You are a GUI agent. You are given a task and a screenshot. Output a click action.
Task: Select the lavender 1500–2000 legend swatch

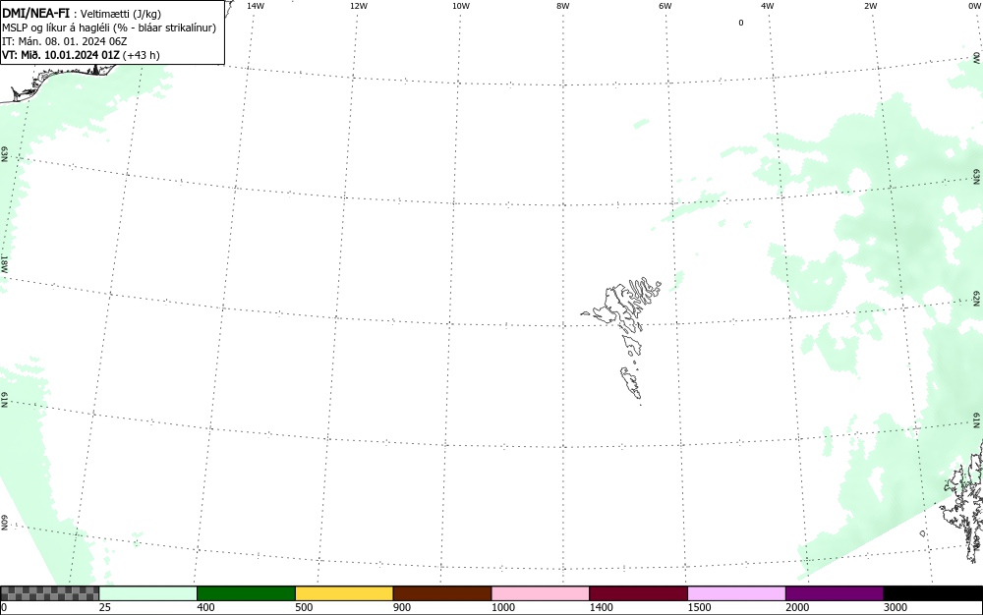(x=736, y=593)
